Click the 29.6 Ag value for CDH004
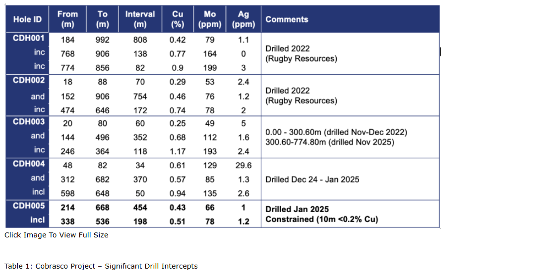Viewport: 548px width, 277px height. coord(244,166)
